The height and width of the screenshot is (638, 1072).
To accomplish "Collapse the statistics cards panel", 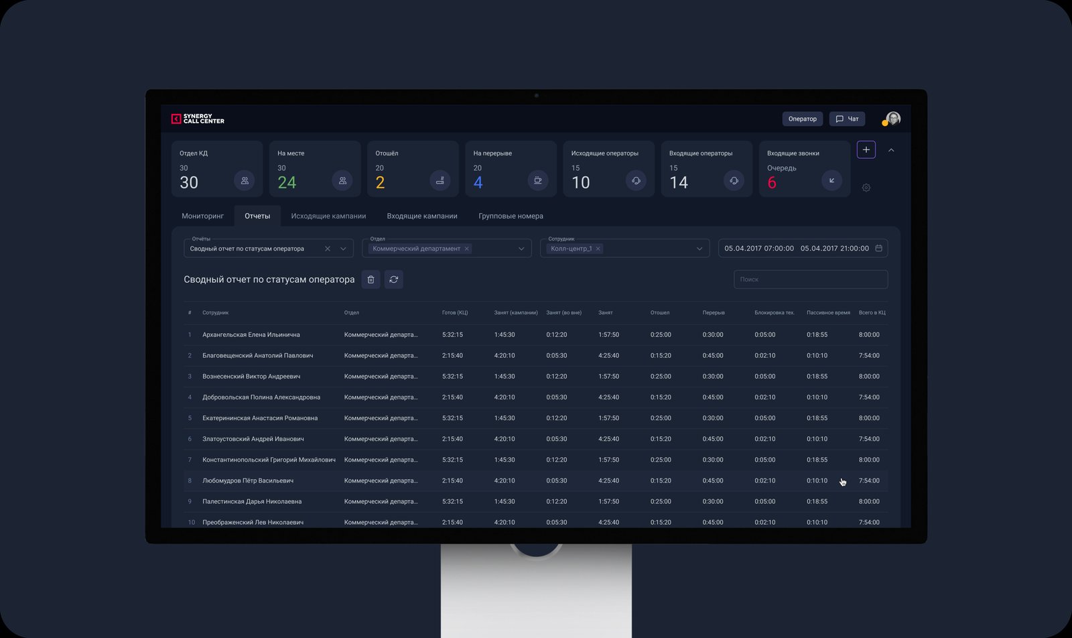I will 891,150.
